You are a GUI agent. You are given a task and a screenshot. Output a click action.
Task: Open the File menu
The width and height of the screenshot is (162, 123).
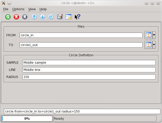click(x=6, y=9)
